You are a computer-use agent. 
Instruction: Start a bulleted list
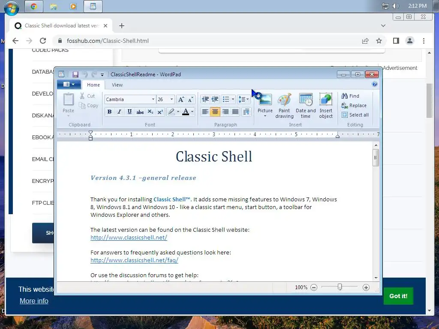[x=226, y=99]
